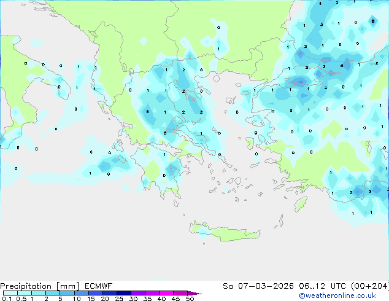Select the 35–40 mm legend color box
Screen dimensions: 389x301
click(152, 293)
